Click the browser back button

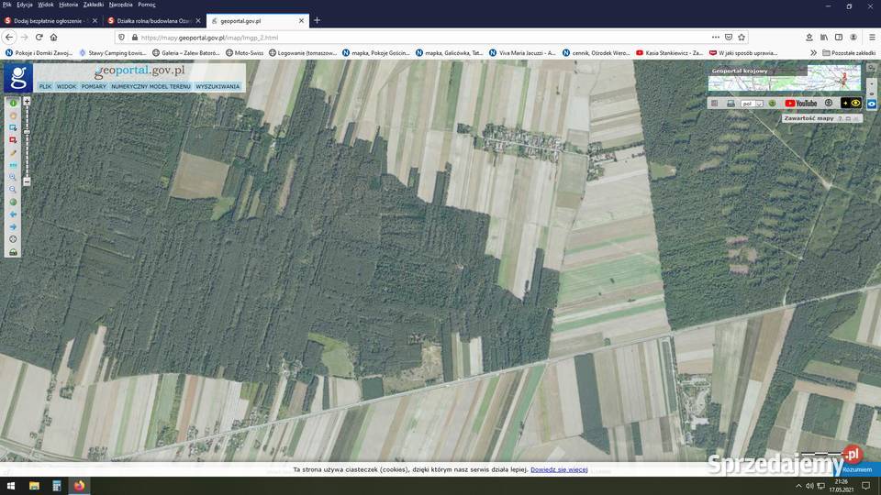(9, 37)
